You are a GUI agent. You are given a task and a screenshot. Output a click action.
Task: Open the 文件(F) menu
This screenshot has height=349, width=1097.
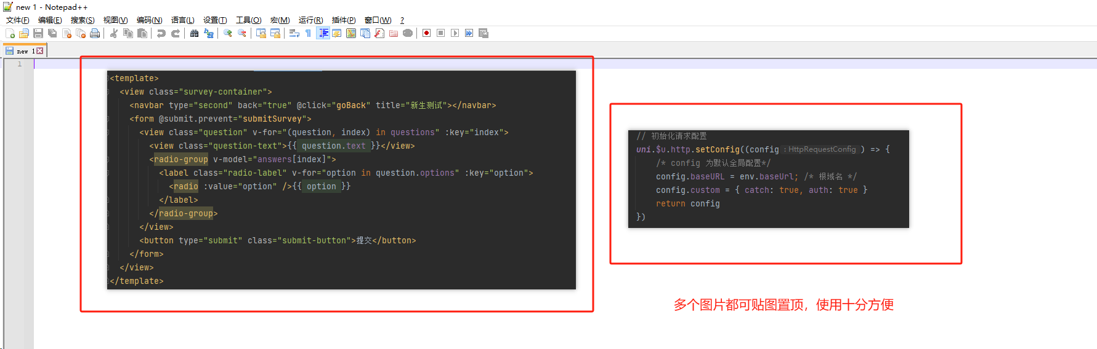pyautogui.click(x=18, y=20)
